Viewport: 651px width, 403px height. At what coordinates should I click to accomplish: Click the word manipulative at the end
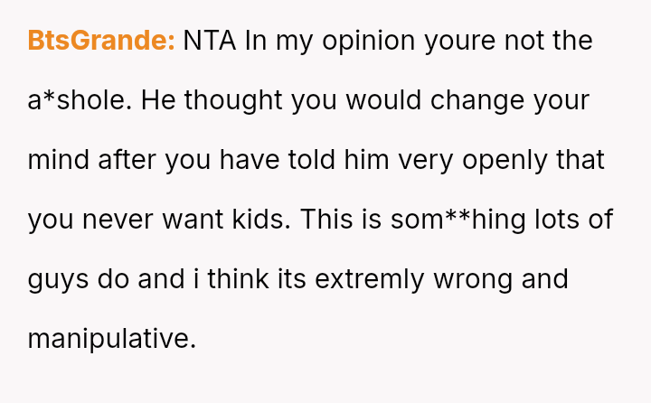point(112,338)
